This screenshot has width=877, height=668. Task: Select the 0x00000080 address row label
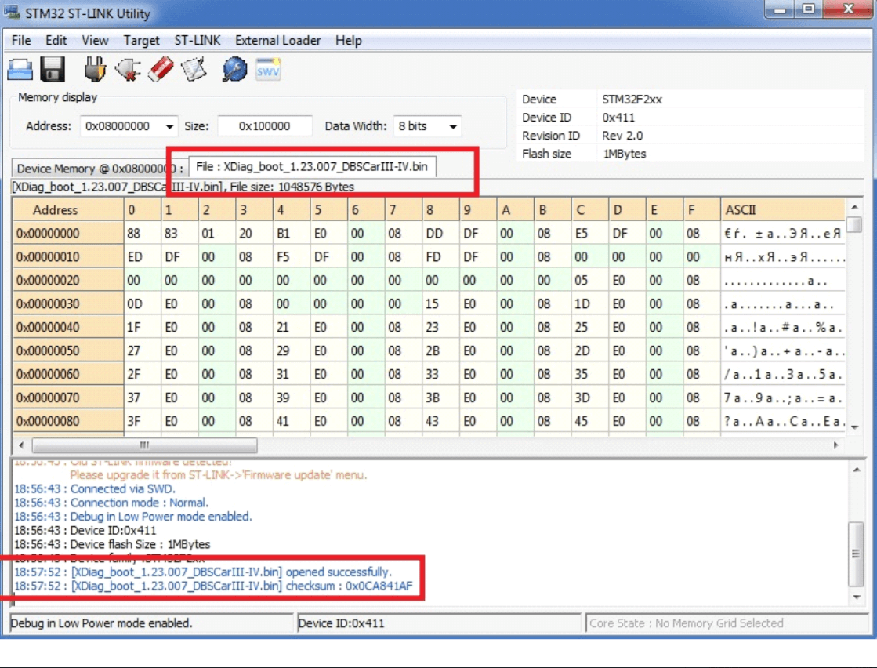[x=68, y=421]
